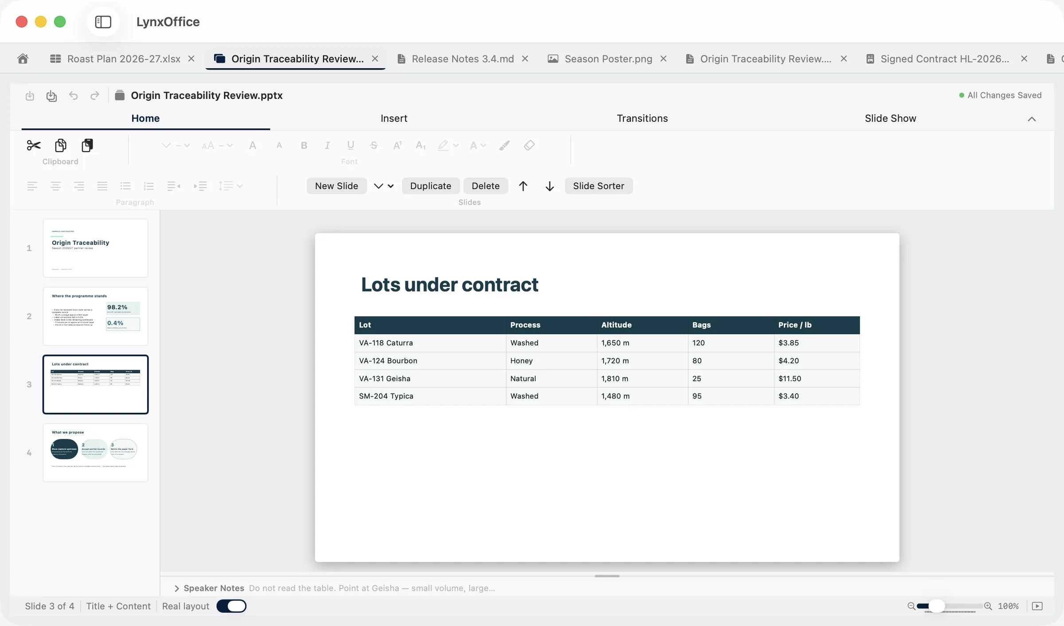Collapse the ribbon with chevron

(x=1032, y=119)
